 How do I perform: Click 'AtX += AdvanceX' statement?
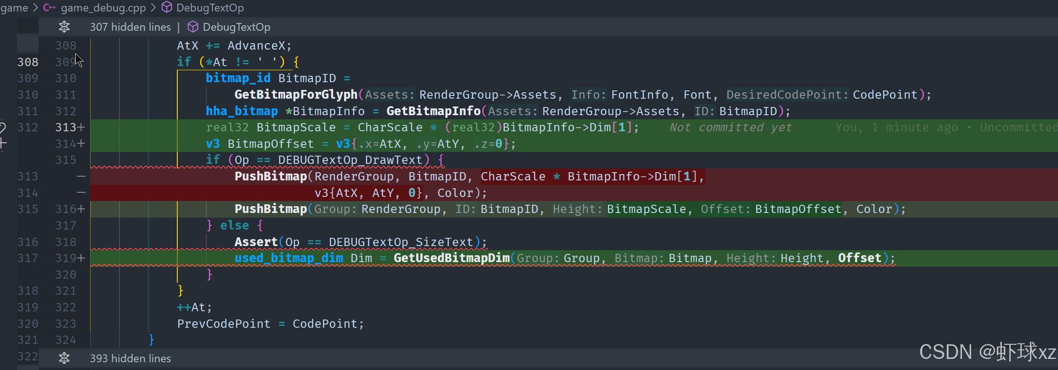(234, 45)
